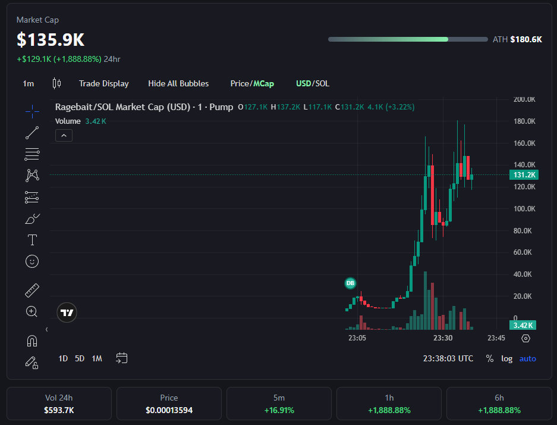Click the 23:38:03 UTC timezone button

click(448, 358)
